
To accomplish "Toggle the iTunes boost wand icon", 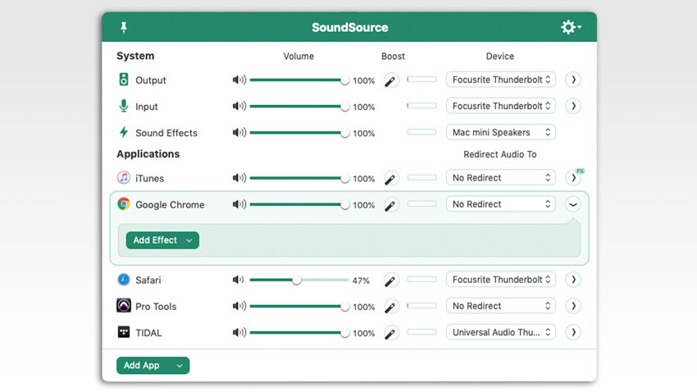I will [390, 179].
